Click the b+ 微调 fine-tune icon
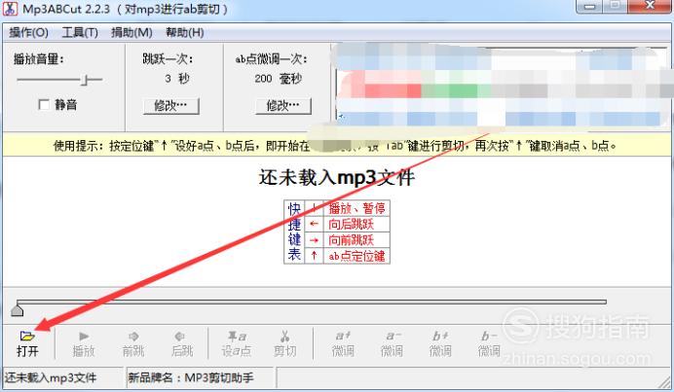 (x=440, y=336)
